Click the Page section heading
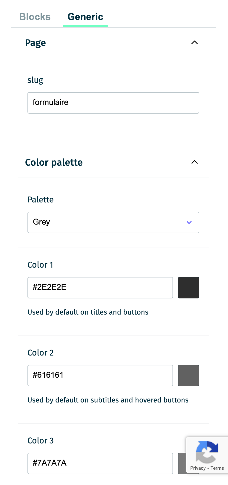This screenshot has height=485, width=228. (36, 43)
